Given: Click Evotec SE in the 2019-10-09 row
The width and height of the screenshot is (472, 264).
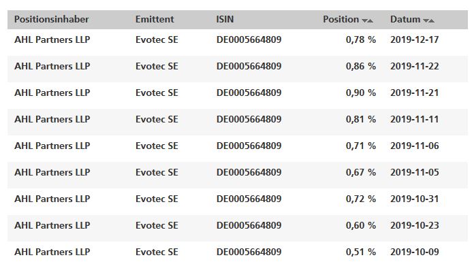Looking at the screenshot, I should pyautogui.click(x=157, y=252).
